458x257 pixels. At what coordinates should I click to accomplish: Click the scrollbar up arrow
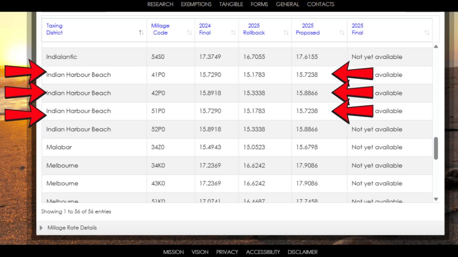436,46
